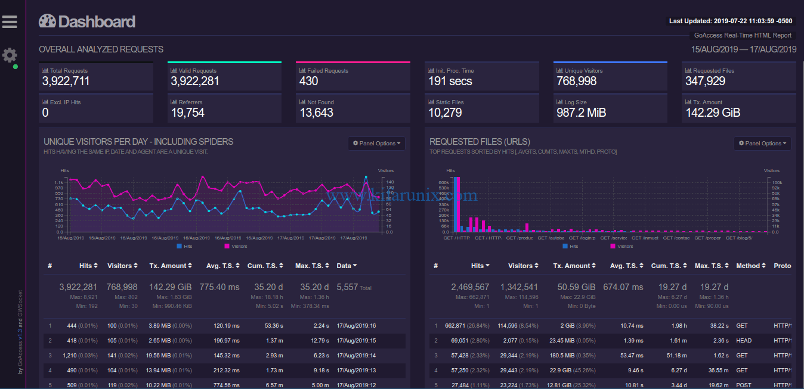This screenshot has width=804, height=389.
Task: Toggle Visitors legend in visitors chart
Action: point(235,246)
